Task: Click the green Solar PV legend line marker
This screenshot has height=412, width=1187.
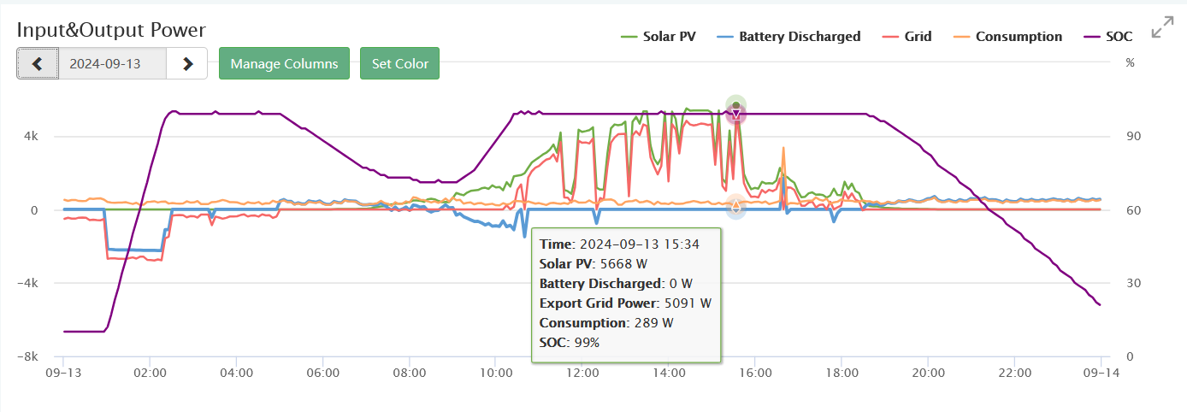Action: click(629, 37)
